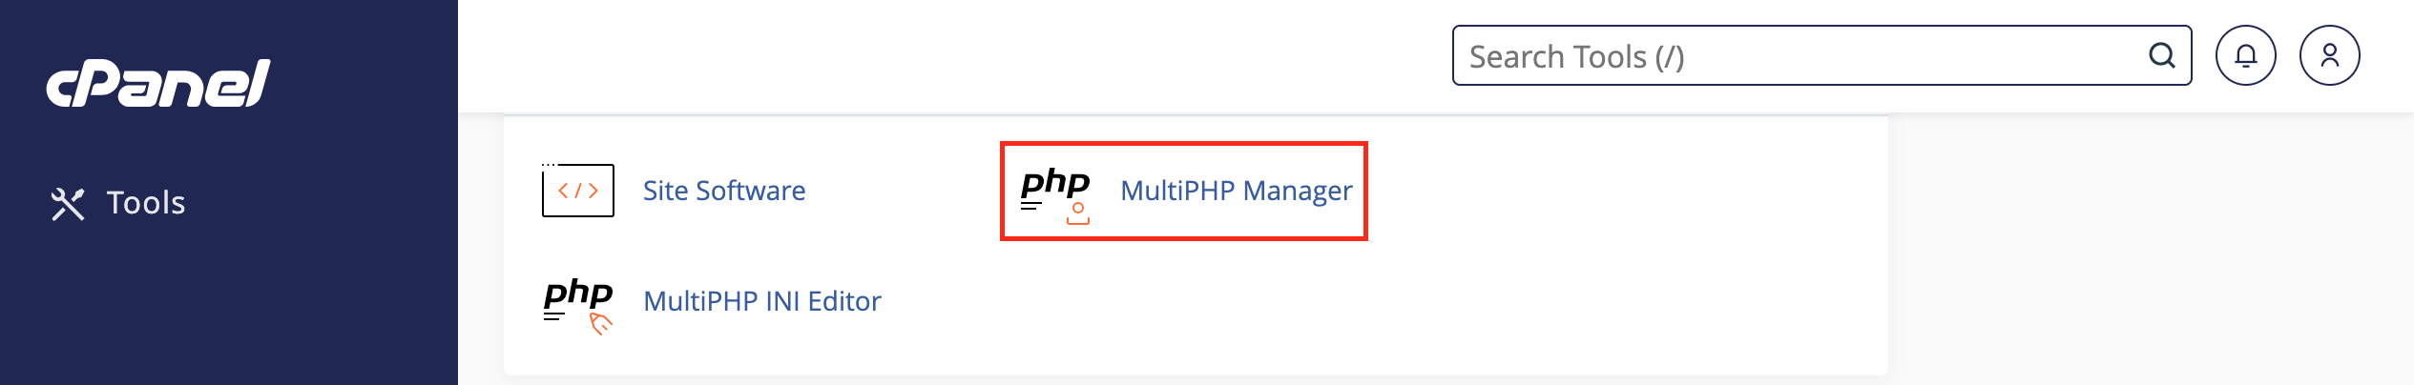
Task: Click the magnifying glass search icon
Action: point(2161,55)
